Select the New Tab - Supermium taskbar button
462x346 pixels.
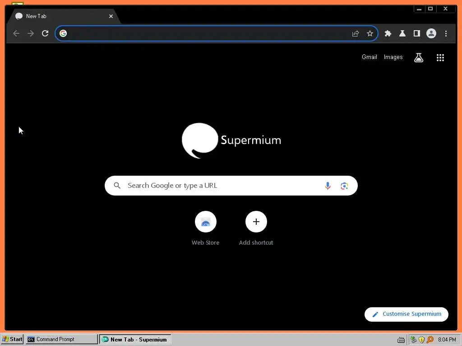click(x=135, y=339)
